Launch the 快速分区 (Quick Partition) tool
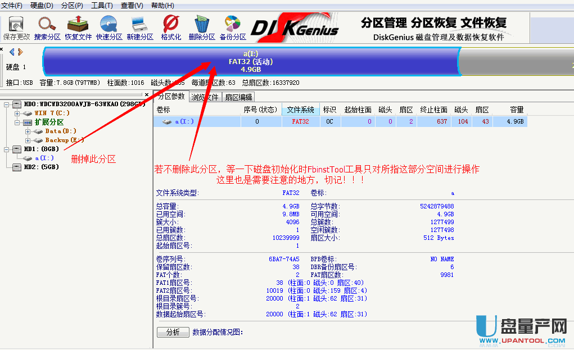This screenshot has width=574, height=350. 109,25
